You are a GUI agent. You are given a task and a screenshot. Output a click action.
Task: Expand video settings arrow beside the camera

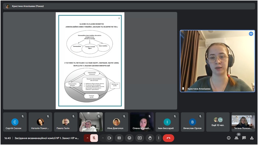(103, 138)
